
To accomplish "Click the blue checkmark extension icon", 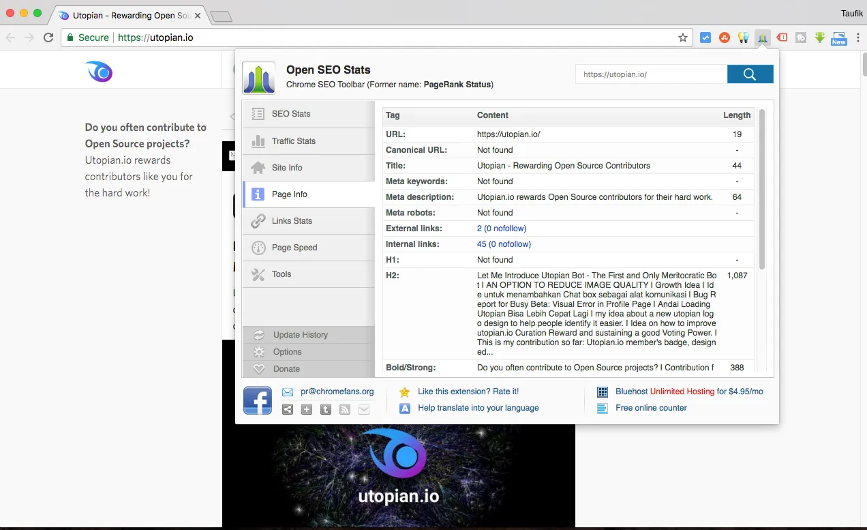I will tap(706, 38).
